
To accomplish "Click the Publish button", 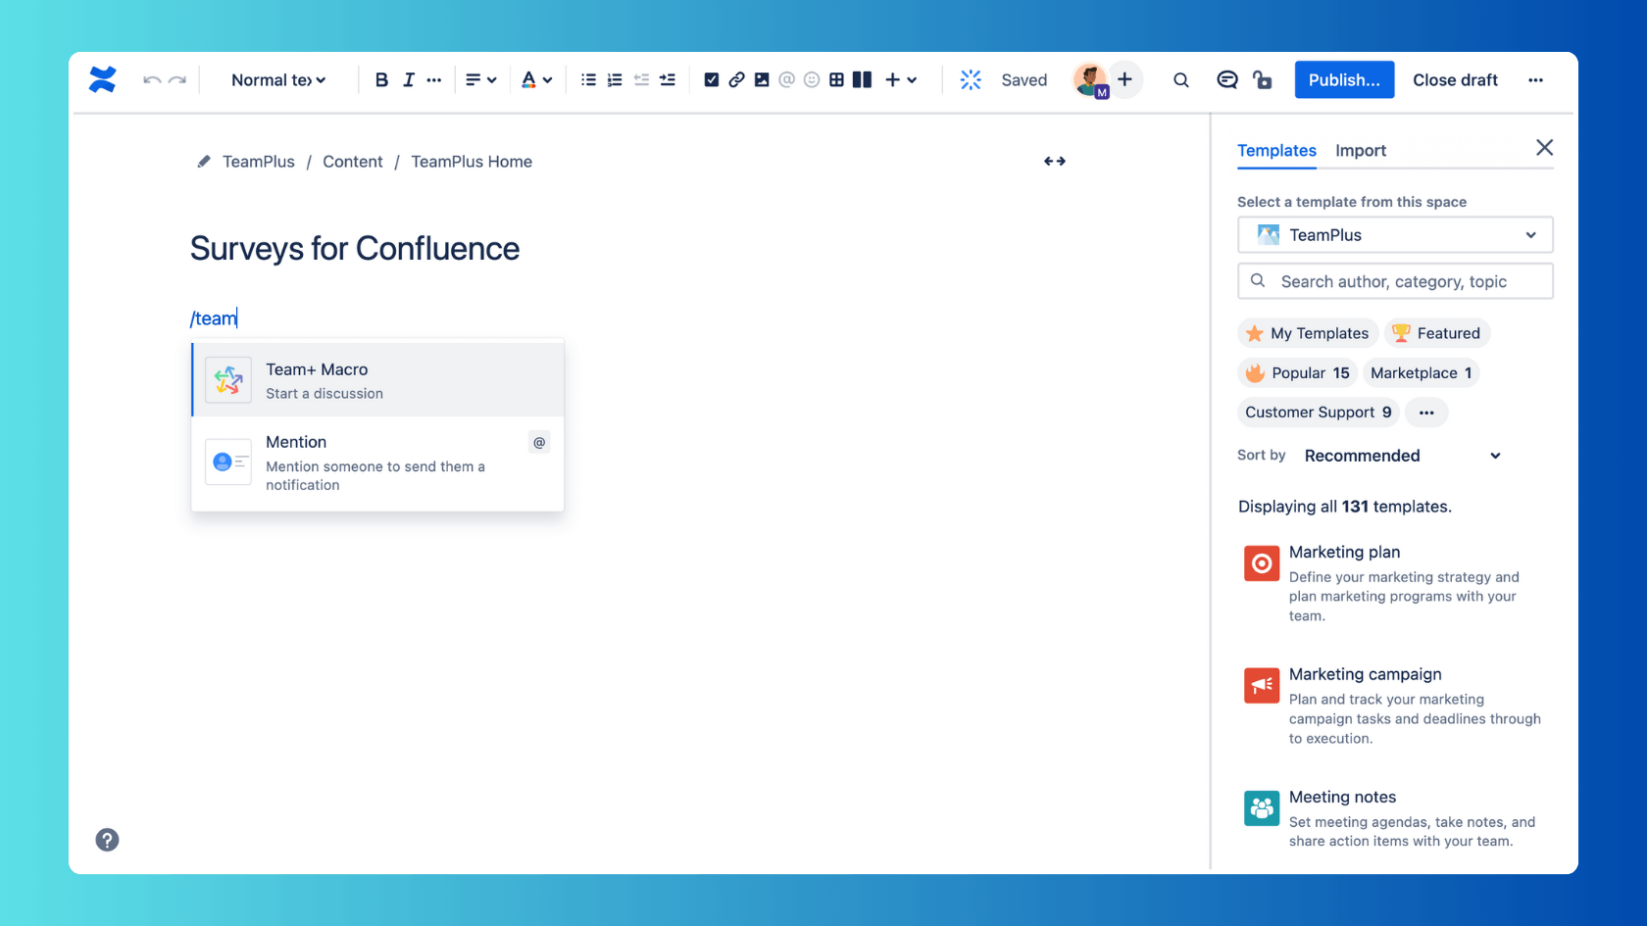I will point(1344,79).
